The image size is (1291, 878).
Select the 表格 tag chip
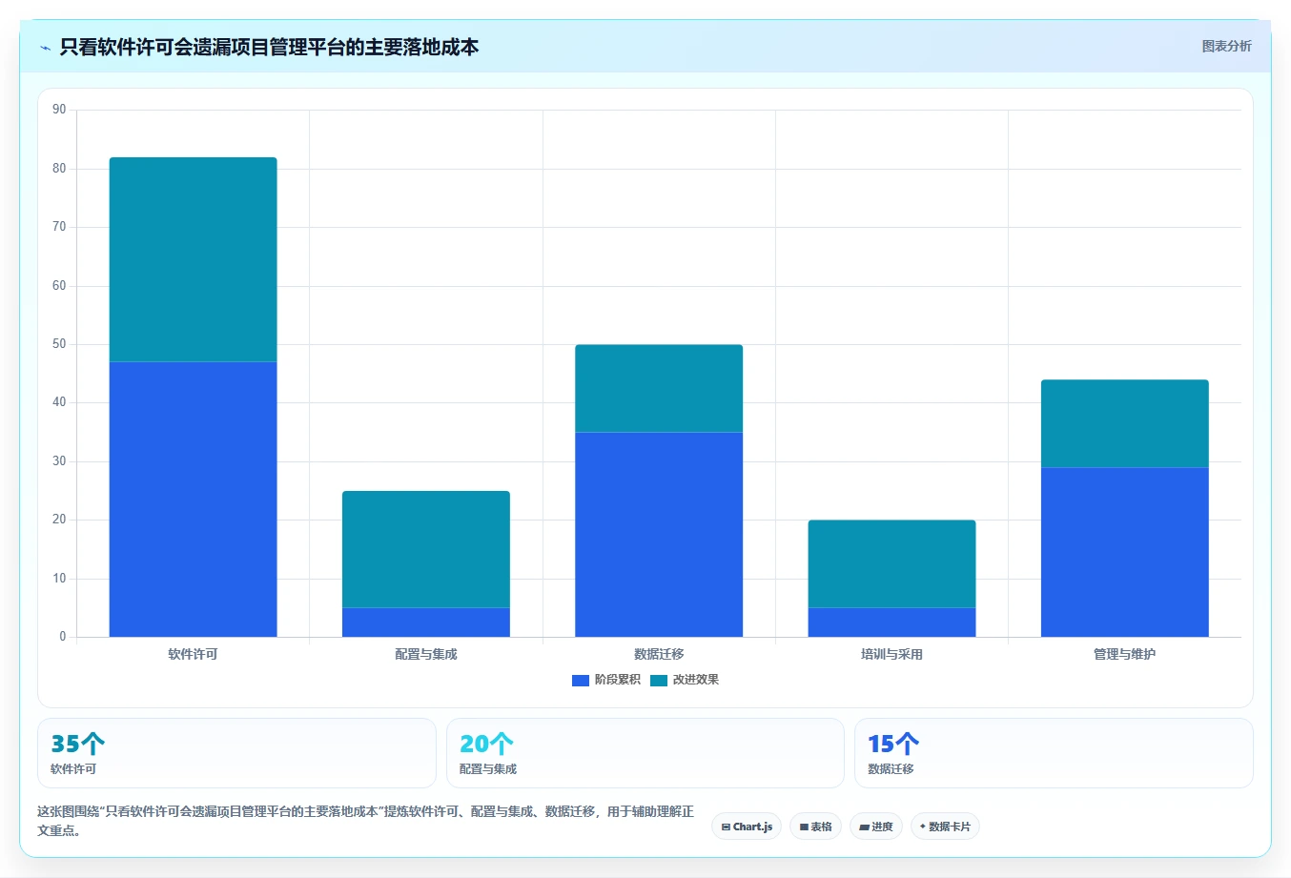(815, 827)
